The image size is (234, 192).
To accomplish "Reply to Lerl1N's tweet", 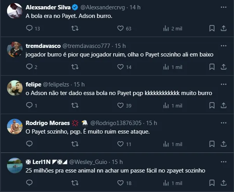I will coord(29,183).
